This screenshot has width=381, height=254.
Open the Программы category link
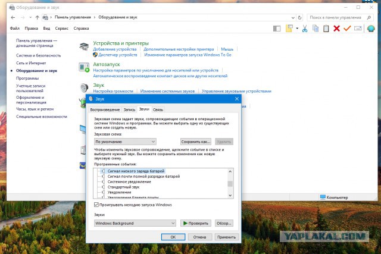point(27,78)
